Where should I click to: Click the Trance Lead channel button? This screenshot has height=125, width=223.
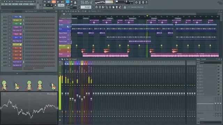(17, 62)
